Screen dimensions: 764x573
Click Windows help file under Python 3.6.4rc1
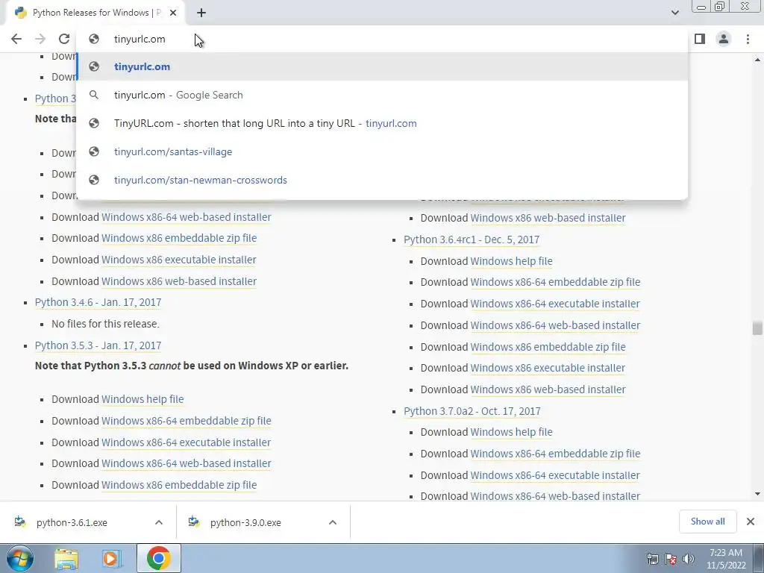pos(512,261)
